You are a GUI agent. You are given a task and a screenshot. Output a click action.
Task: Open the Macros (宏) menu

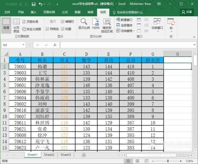coord(171,25)
